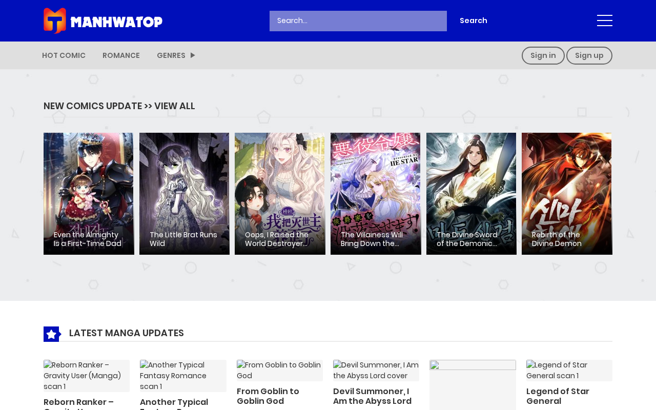Viewport: 656px width, 410px height.
Task: Open Devil Summoner Abyss Lord cover image
Action: 376,371
